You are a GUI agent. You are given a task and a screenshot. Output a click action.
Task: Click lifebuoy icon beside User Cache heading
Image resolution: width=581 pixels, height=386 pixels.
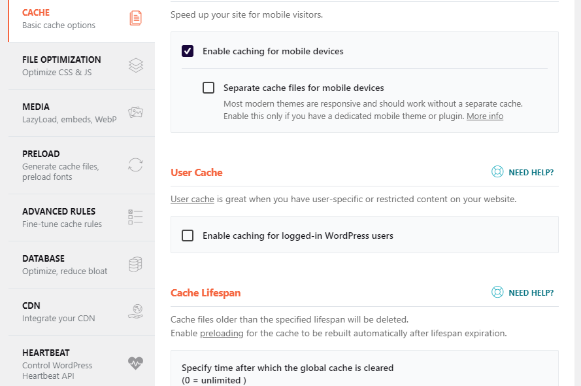(497, 171)
